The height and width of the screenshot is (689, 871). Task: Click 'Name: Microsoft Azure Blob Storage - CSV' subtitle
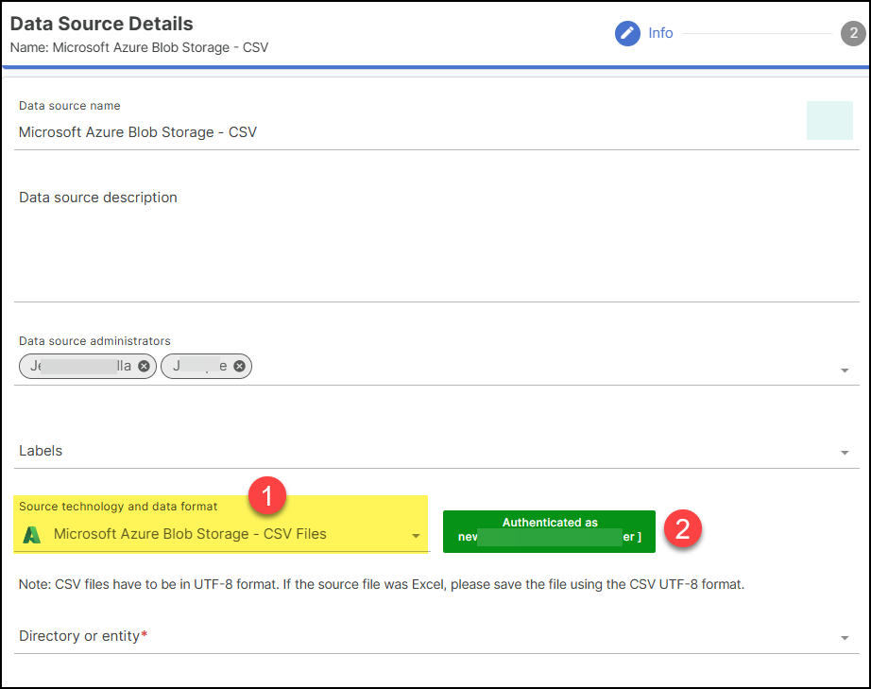140,48
